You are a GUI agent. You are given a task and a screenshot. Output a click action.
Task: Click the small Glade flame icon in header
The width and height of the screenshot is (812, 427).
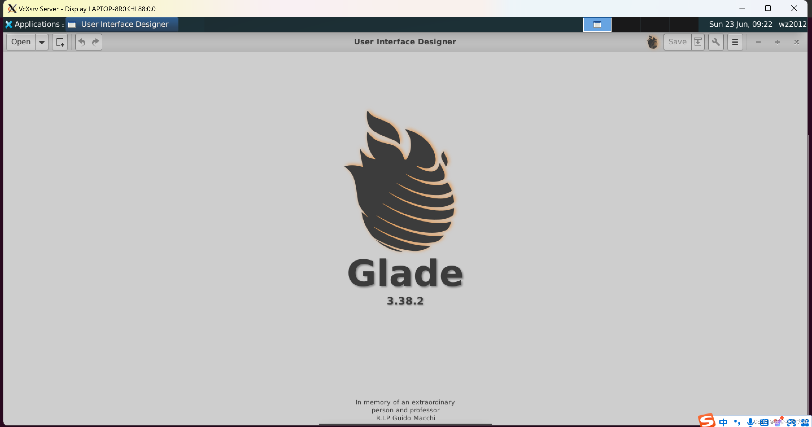click(x=652, y=42)
